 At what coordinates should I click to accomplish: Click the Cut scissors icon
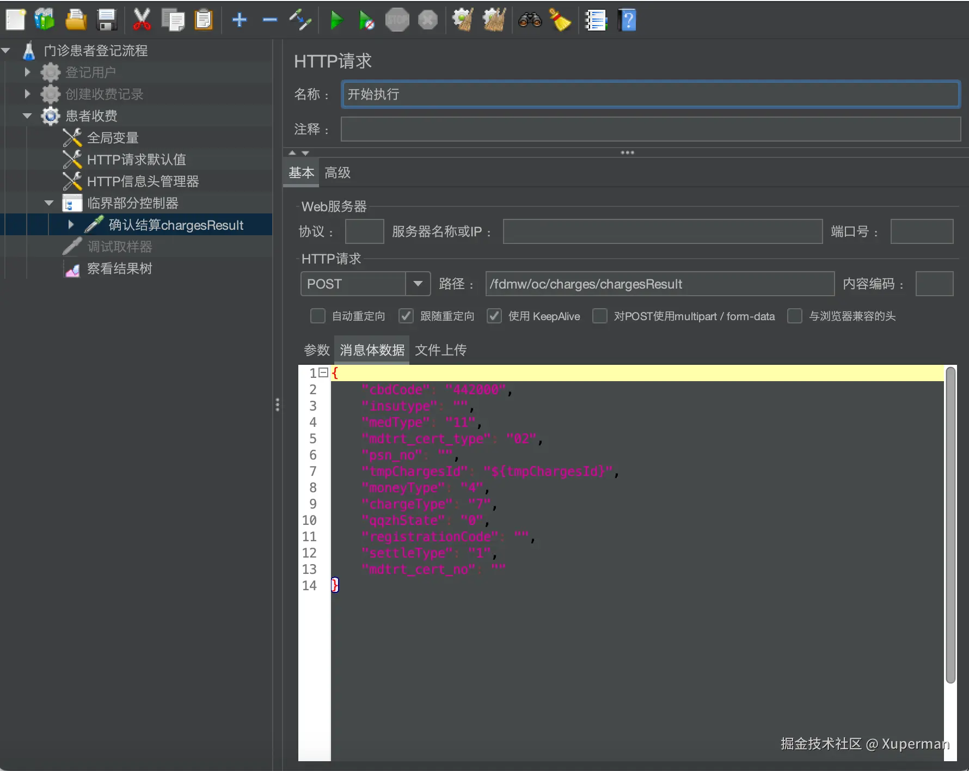pyautogui.click(x=142, y=20)
